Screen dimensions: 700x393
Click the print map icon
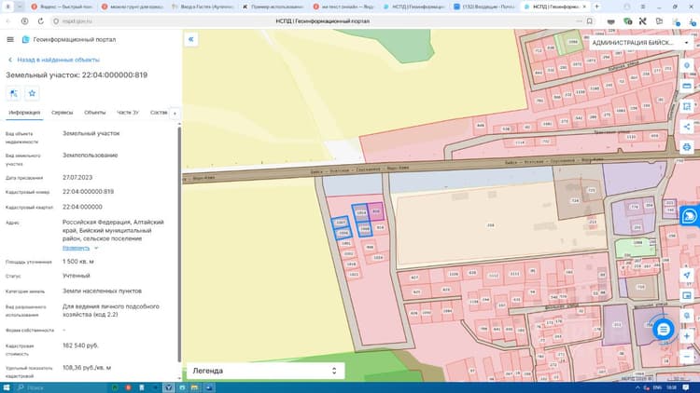tap(687, 147)
